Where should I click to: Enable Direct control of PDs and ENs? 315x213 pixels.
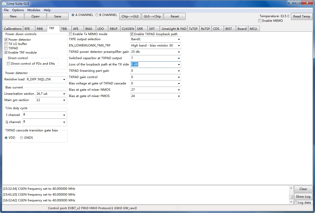[9, 64]
